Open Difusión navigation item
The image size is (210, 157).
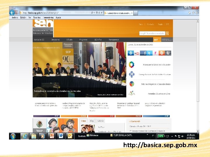pos(69,40)
